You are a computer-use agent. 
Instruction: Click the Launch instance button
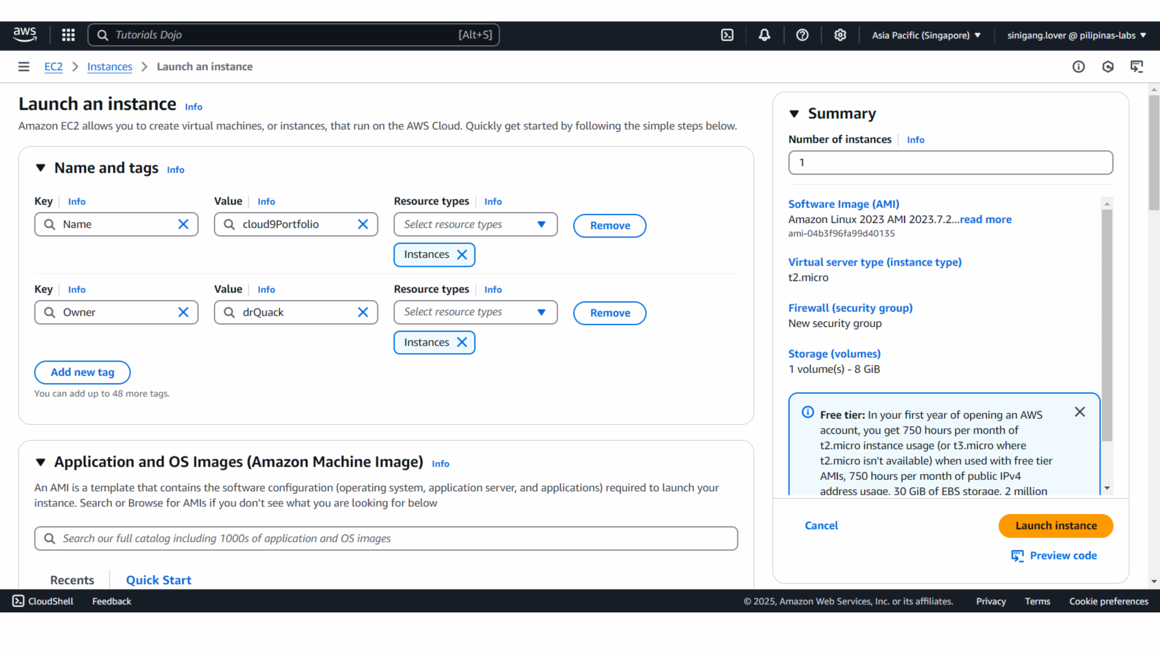tap(1055, 526)
